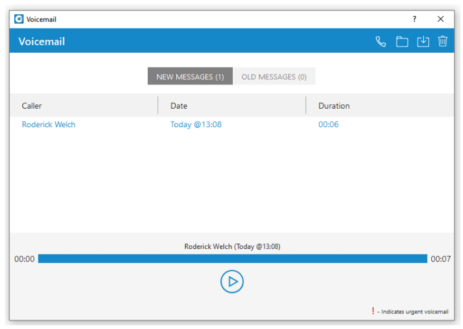The height and width of the screenshot is (329, 463).
Task: Click the 'Indicates urgent voicemail' legend
Action: pyautogui.click(x=410, y=311)
